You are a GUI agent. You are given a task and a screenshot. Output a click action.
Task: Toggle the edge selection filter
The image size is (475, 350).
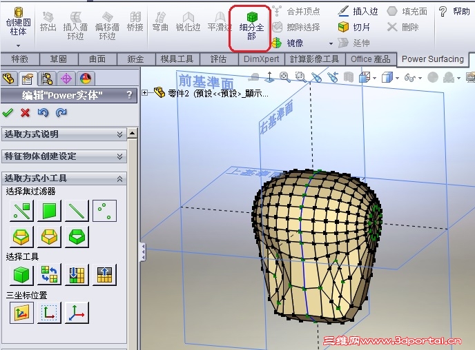click(x=77, y=211)
